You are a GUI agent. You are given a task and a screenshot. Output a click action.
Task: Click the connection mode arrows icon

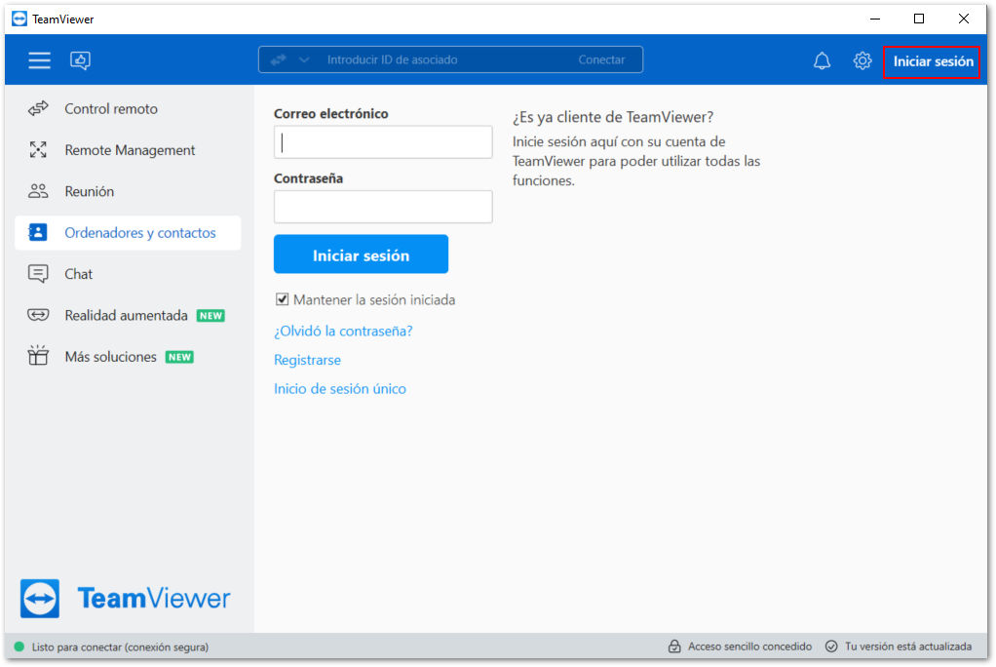278,59
